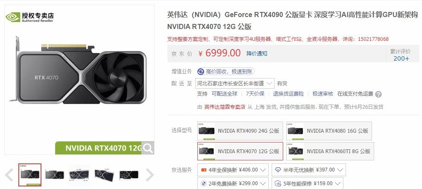Click the shield icon for 2年免费换新
Image resolution: width=422 pixels, height=189 pixels.
204,183
